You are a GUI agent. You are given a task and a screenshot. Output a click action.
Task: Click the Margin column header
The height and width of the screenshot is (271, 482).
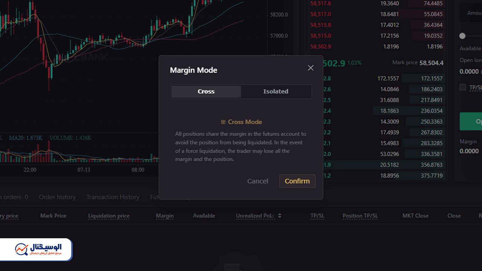pyautogui.click(x=165, y=216)
